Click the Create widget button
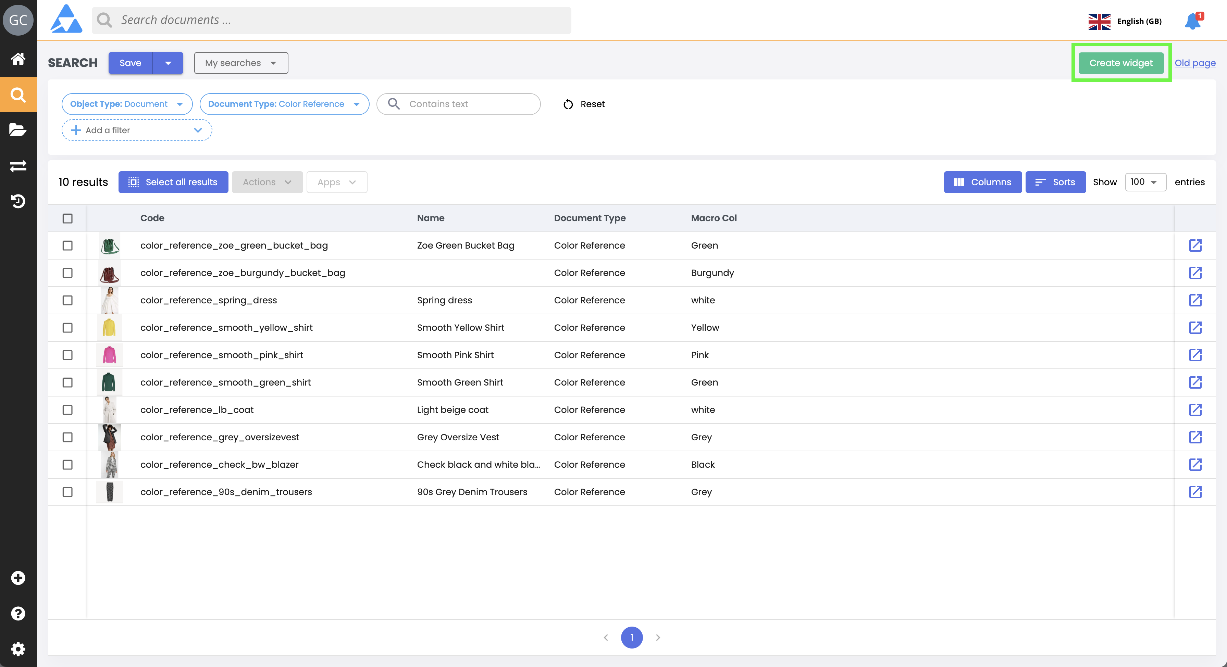Screen dimensions: 1227x667 pyautogui.click(x=1121, y=63)
